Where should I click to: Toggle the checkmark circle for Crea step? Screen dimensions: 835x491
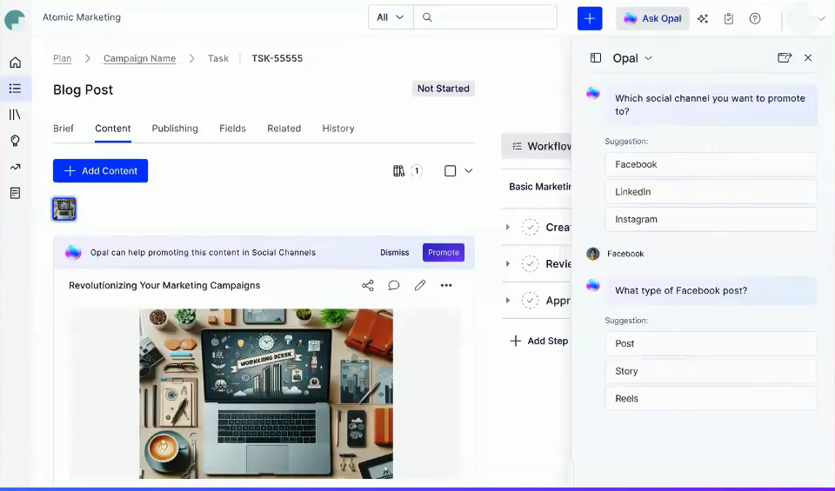[x=530, y=227]
